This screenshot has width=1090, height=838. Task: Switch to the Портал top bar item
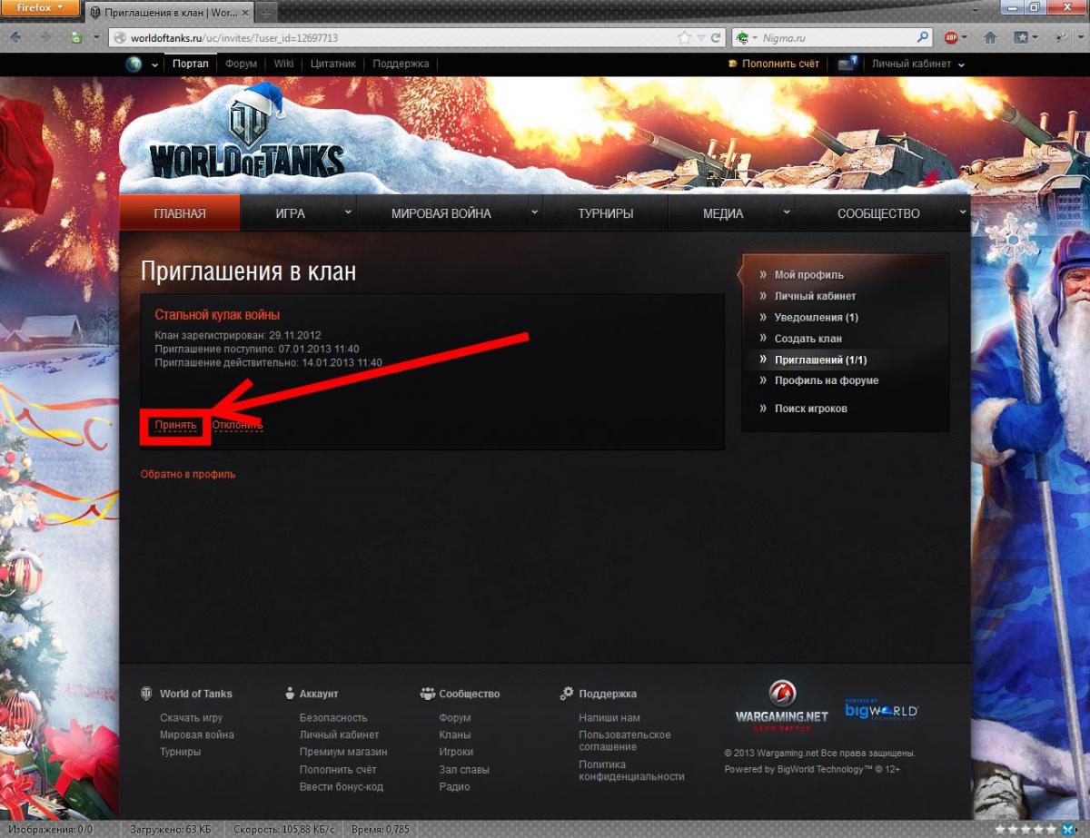[x=192, y=64]
